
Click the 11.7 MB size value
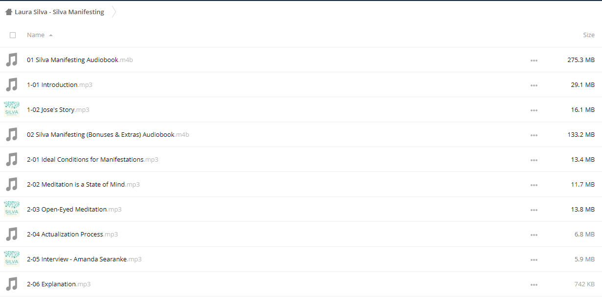[x=583, y=185]
